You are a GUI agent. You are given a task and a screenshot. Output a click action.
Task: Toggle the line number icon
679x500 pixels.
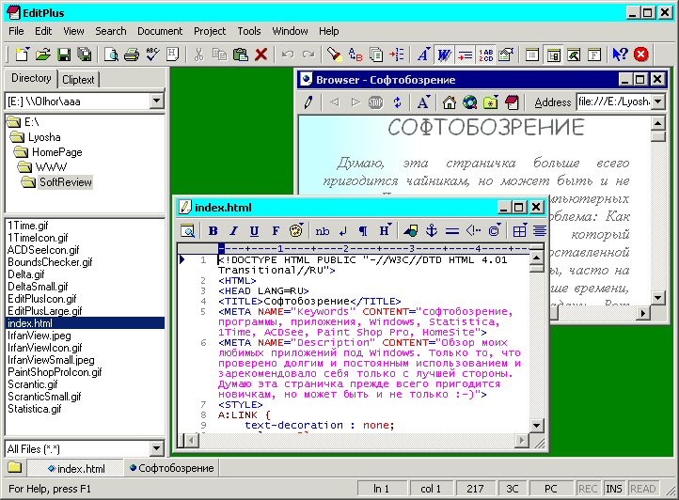[x=486, y=55]
